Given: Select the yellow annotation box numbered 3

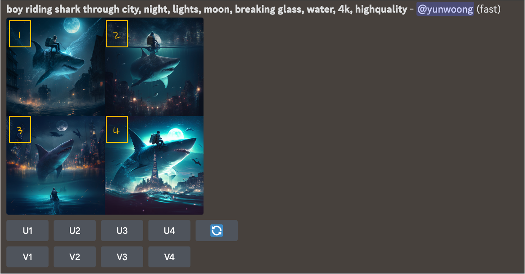Looking at the screenshot, I should click(x=20, y=129).
